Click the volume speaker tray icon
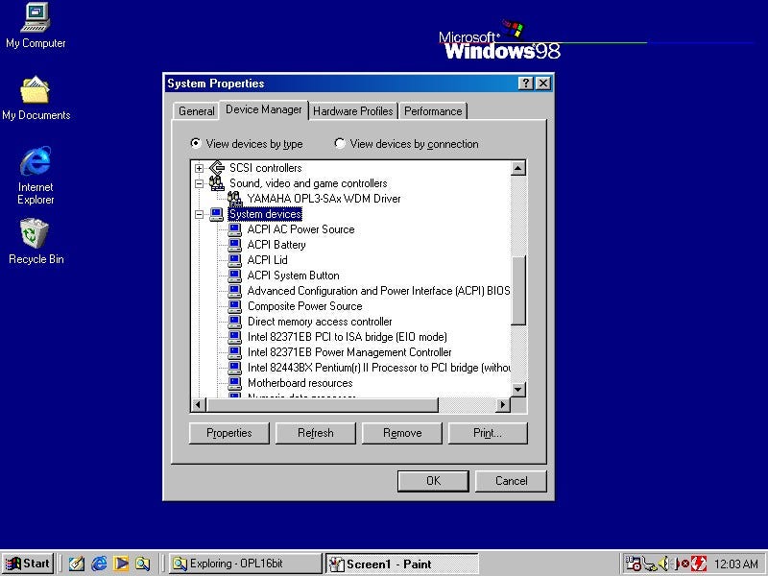 point(663,564)
